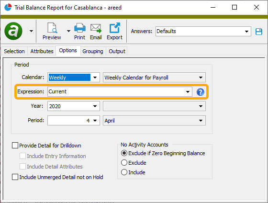Switch to the Grouping tab
The height and width of the screenshot is (203, 268).
pos(93,51)
